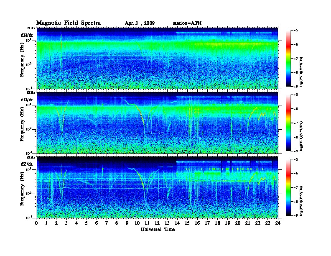Click the hour tick label '2'
The width and height of the screenshot is (331, 256).
point(56,223)
